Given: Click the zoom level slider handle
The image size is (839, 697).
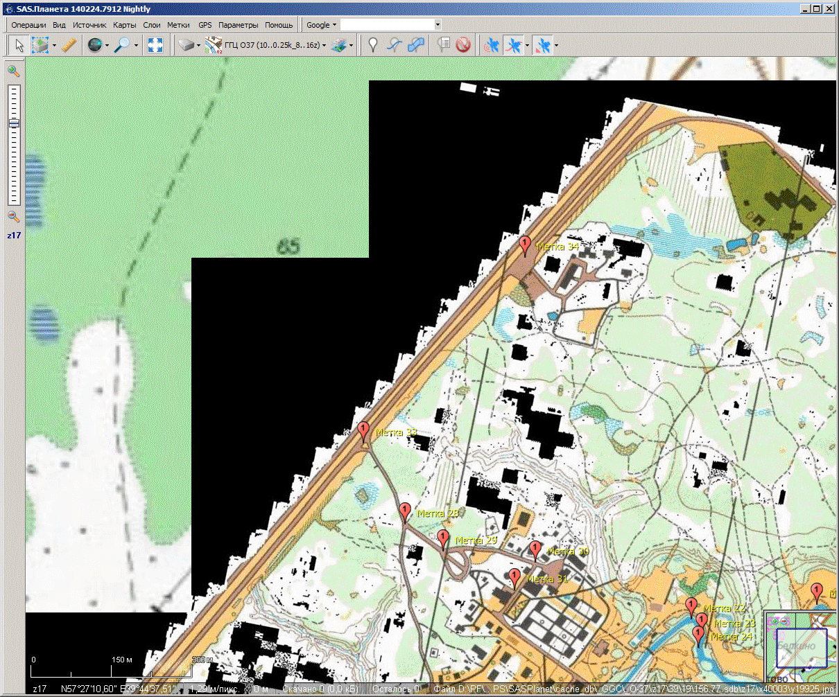Looking at the screenshot, I should 14,123.
